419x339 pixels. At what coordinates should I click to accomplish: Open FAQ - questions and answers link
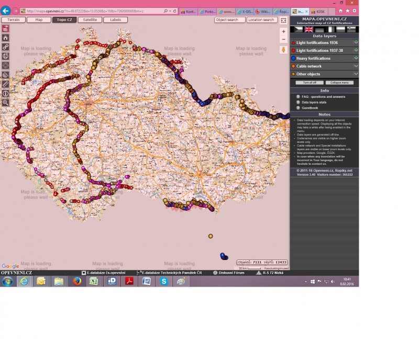click(323, 97)
